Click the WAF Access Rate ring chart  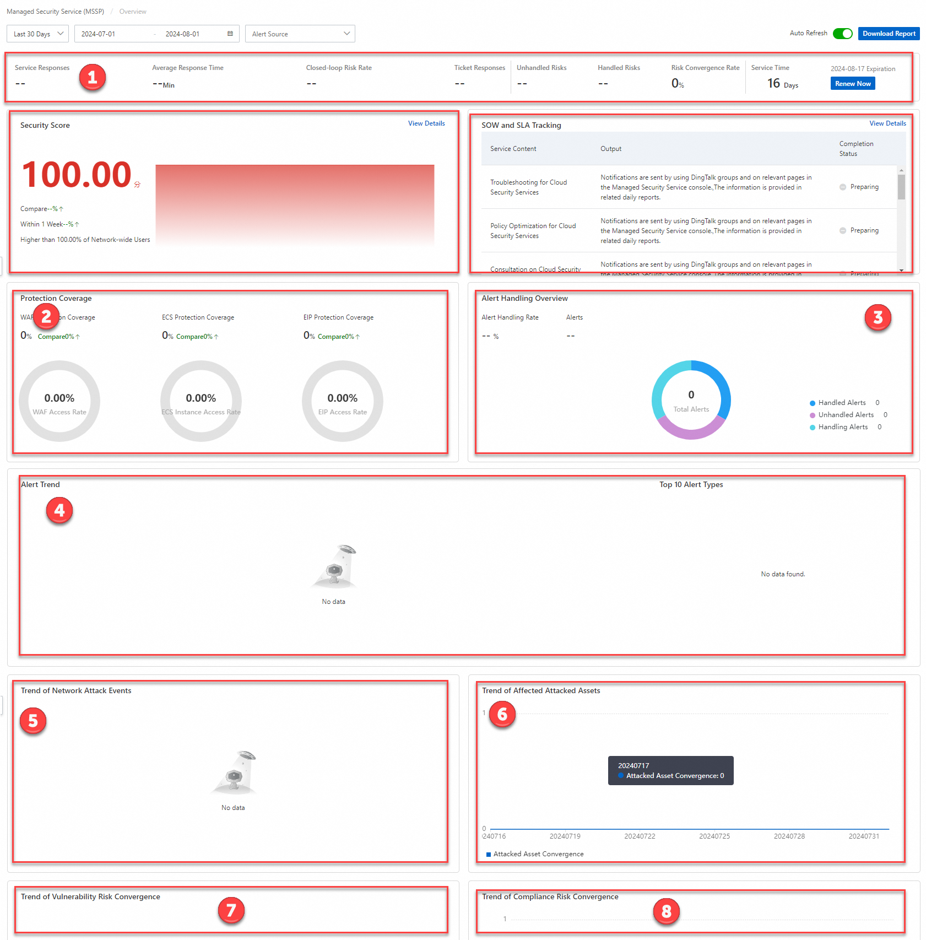(x=59, y=401)
